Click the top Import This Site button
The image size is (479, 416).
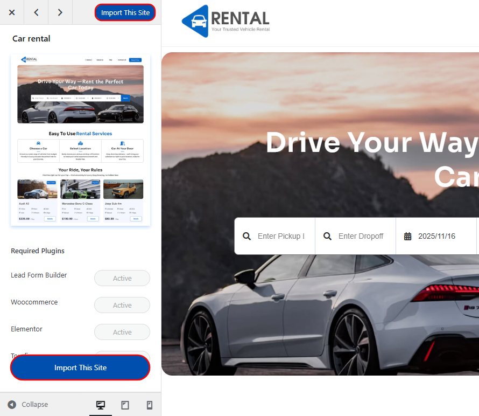coord(125,12)
